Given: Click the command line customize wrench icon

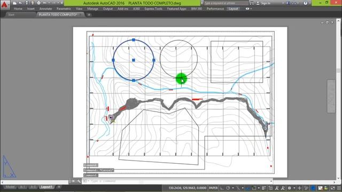Looking at the screenshot, I should 79,181.
